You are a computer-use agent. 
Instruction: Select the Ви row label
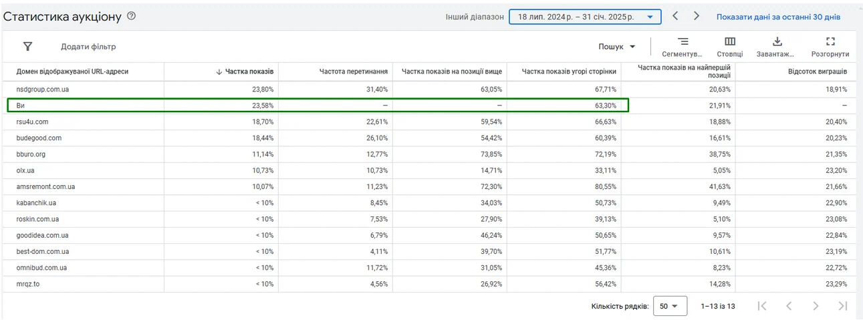click(x=20, y=105)
